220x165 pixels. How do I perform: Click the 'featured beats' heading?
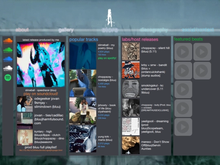click(189, 39)
